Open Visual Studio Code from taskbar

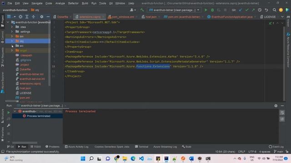pyautogui.click(x=141, y=158)
